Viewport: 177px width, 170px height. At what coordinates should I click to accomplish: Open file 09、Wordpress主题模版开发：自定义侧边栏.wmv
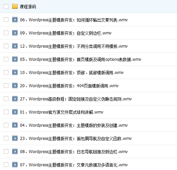(66, 33)
